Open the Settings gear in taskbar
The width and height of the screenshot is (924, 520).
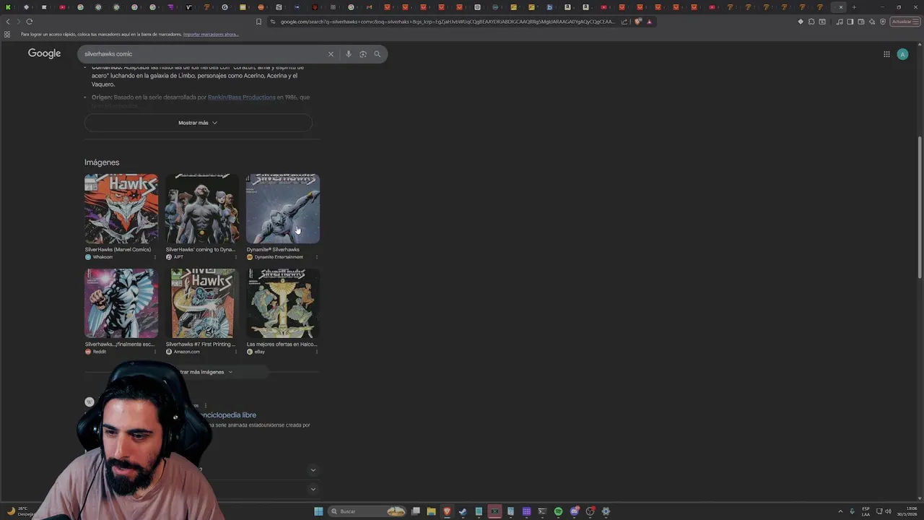click(x=606, y=511)
